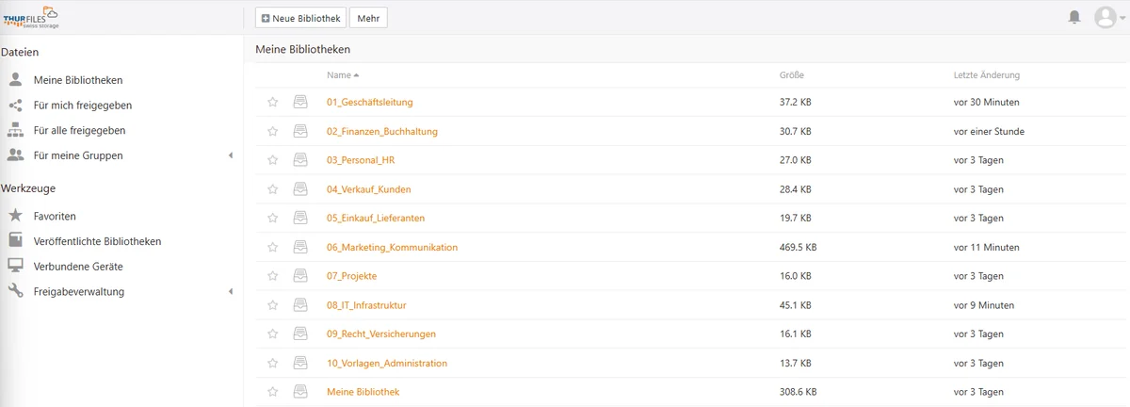Click the group icon for Für meine Gruppen
1130x407 pixels.
tap(15, 155)
